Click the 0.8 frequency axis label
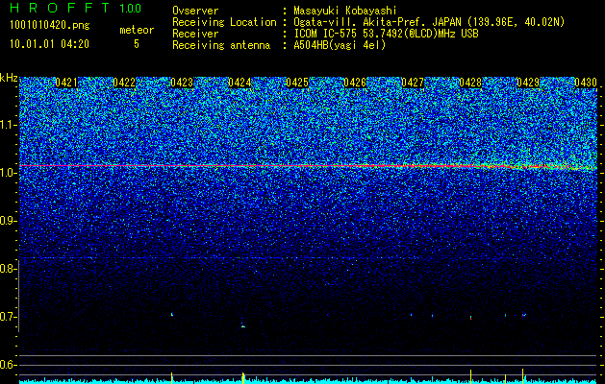 pyautogui.click(x=7, y=269)
